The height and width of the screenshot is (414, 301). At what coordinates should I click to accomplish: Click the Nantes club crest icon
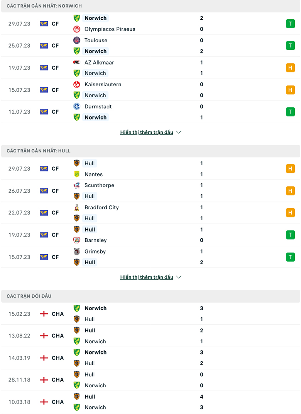(x=76, y=174)
